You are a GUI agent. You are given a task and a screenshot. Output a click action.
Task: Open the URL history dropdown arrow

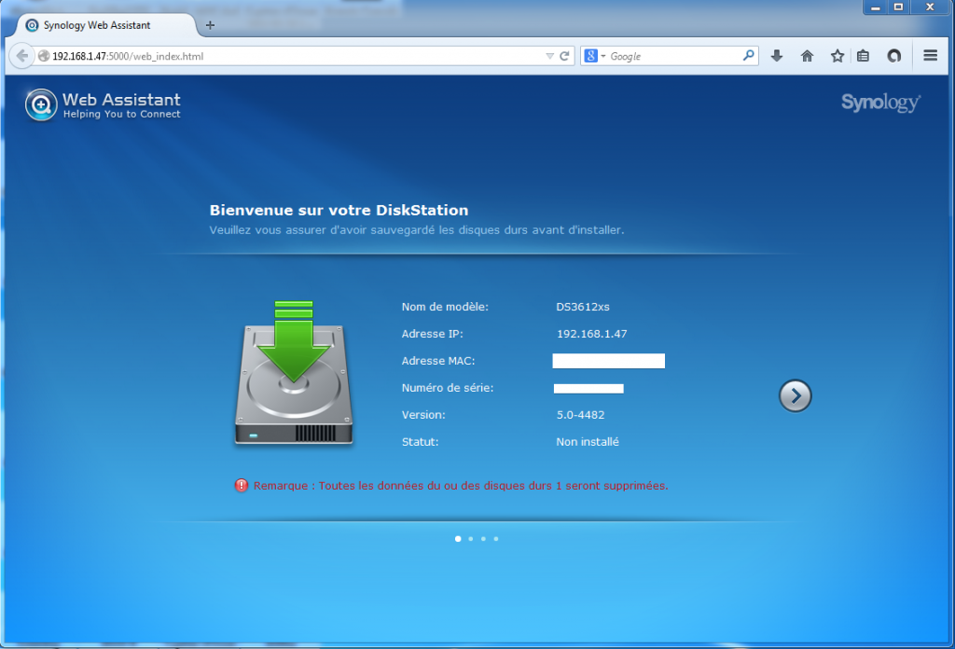tap(549, 56)
